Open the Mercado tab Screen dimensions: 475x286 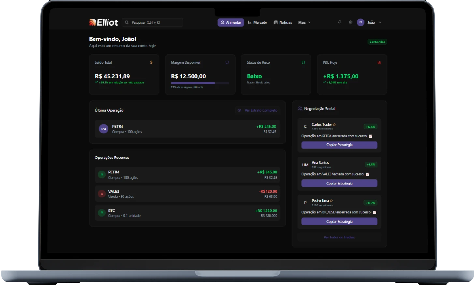tap(257, 22)
